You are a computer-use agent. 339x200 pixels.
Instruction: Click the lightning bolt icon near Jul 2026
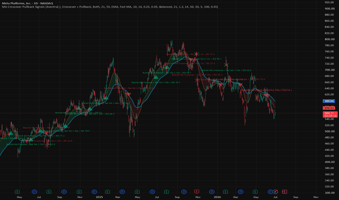(x=275, y=192)
